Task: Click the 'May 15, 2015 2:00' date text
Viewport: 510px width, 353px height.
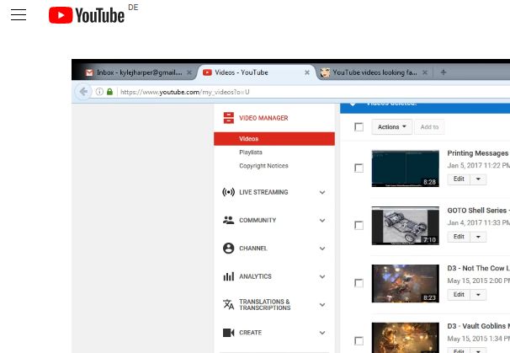Action: click(478, 281)
